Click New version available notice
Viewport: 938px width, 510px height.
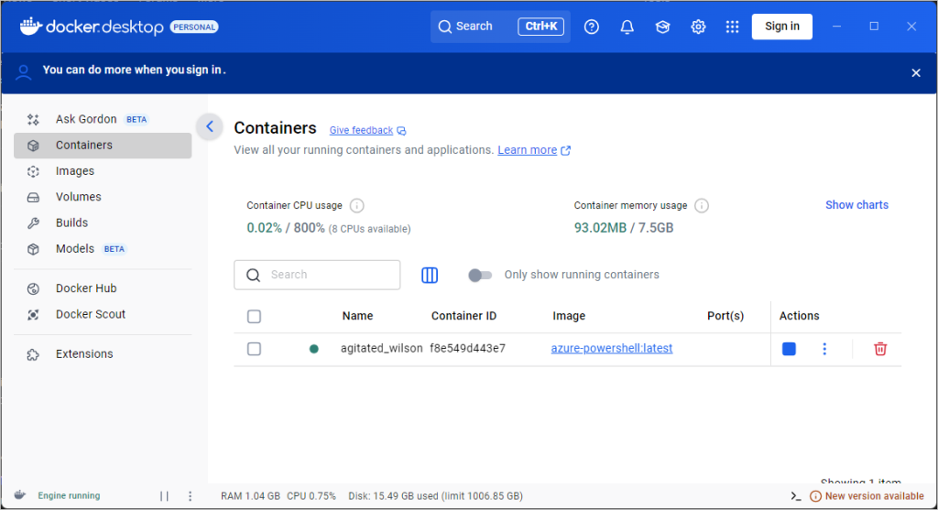click(x=867, y=496)
